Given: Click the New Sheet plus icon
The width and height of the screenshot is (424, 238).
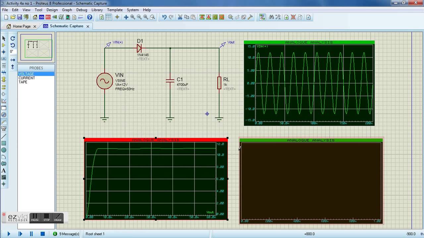Looking at the screenshot, I should (x=287, y=17).
